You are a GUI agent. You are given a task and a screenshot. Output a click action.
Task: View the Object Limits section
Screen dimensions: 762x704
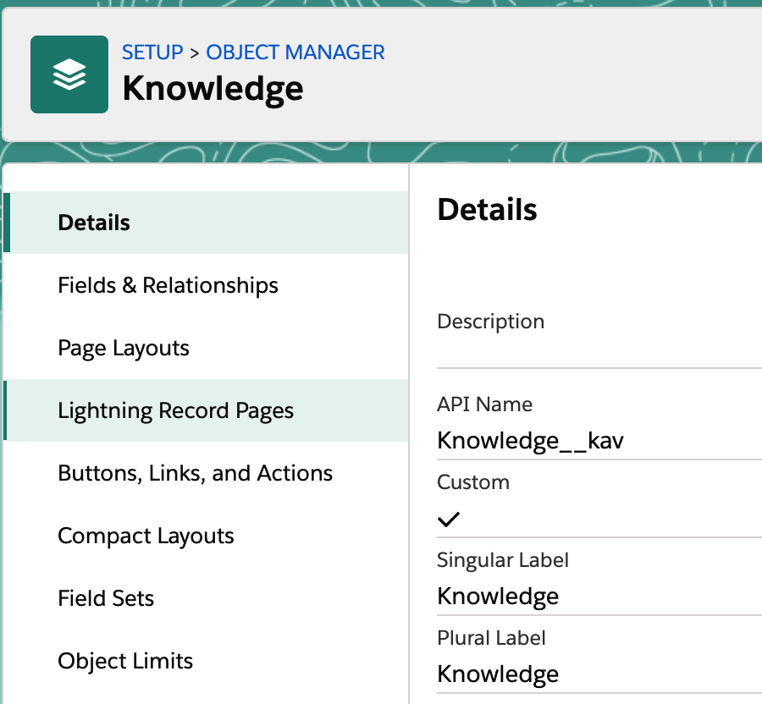tap(206, 661)
